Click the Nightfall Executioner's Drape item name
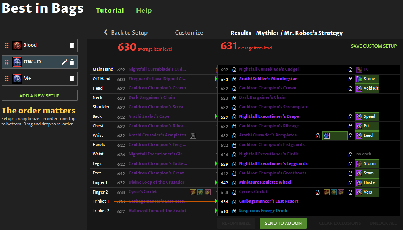Screen dimensions: 403x230 (269, 116)
